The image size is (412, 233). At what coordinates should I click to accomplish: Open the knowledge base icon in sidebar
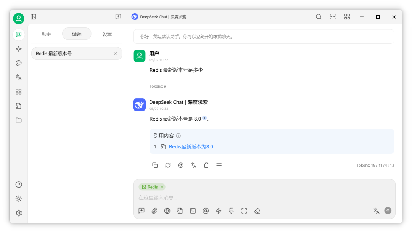[19, 106]
